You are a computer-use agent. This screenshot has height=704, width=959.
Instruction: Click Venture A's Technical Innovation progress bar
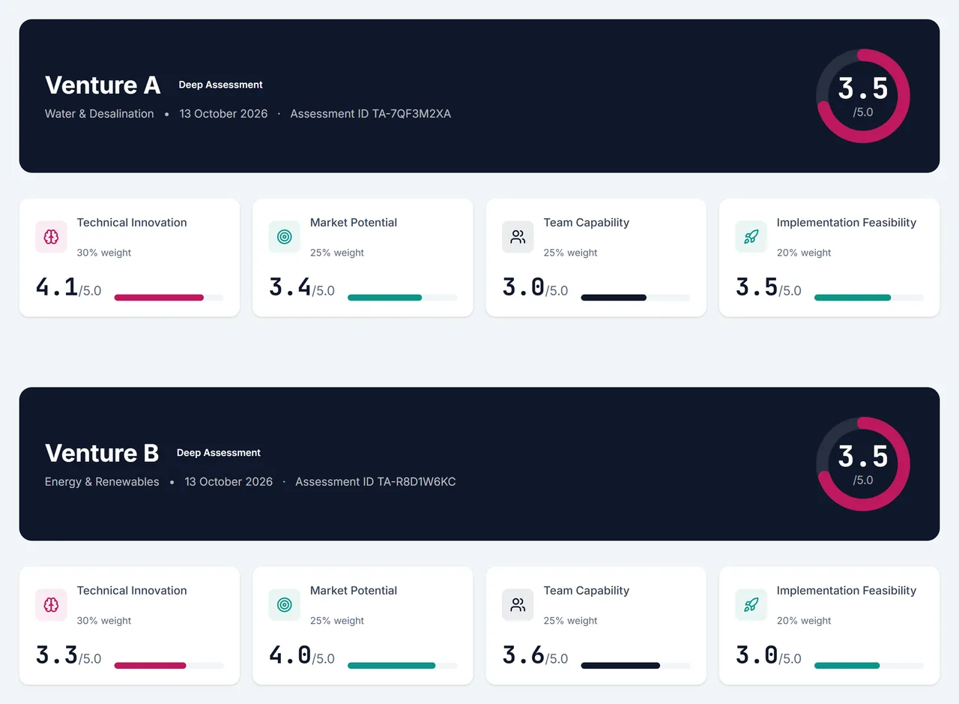coord(169,298)
